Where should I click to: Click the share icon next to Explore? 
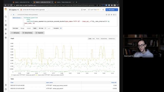[18, 10]
